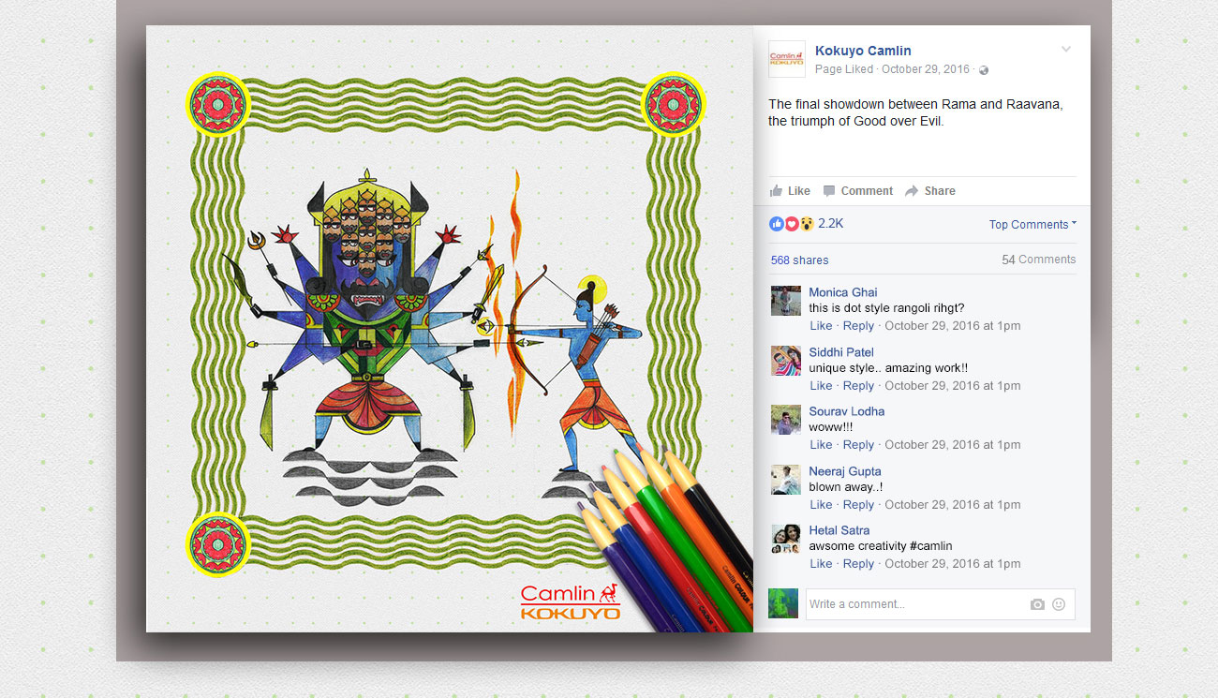Click the globe privacy icon beside the date
Screen dimensions: 1218x698
[984, 70]
